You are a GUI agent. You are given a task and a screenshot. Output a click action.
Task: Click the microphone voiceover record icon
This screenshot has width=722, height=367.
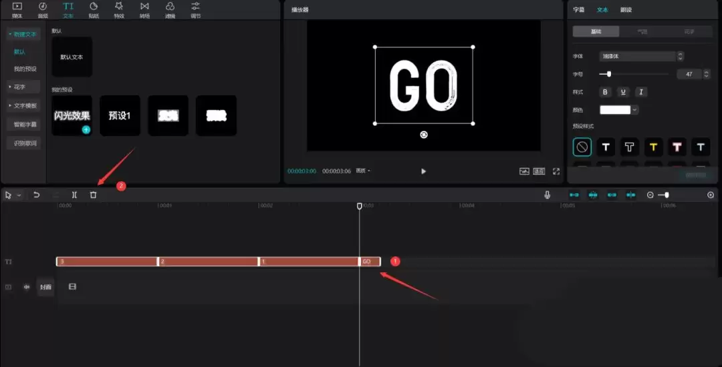548,195
